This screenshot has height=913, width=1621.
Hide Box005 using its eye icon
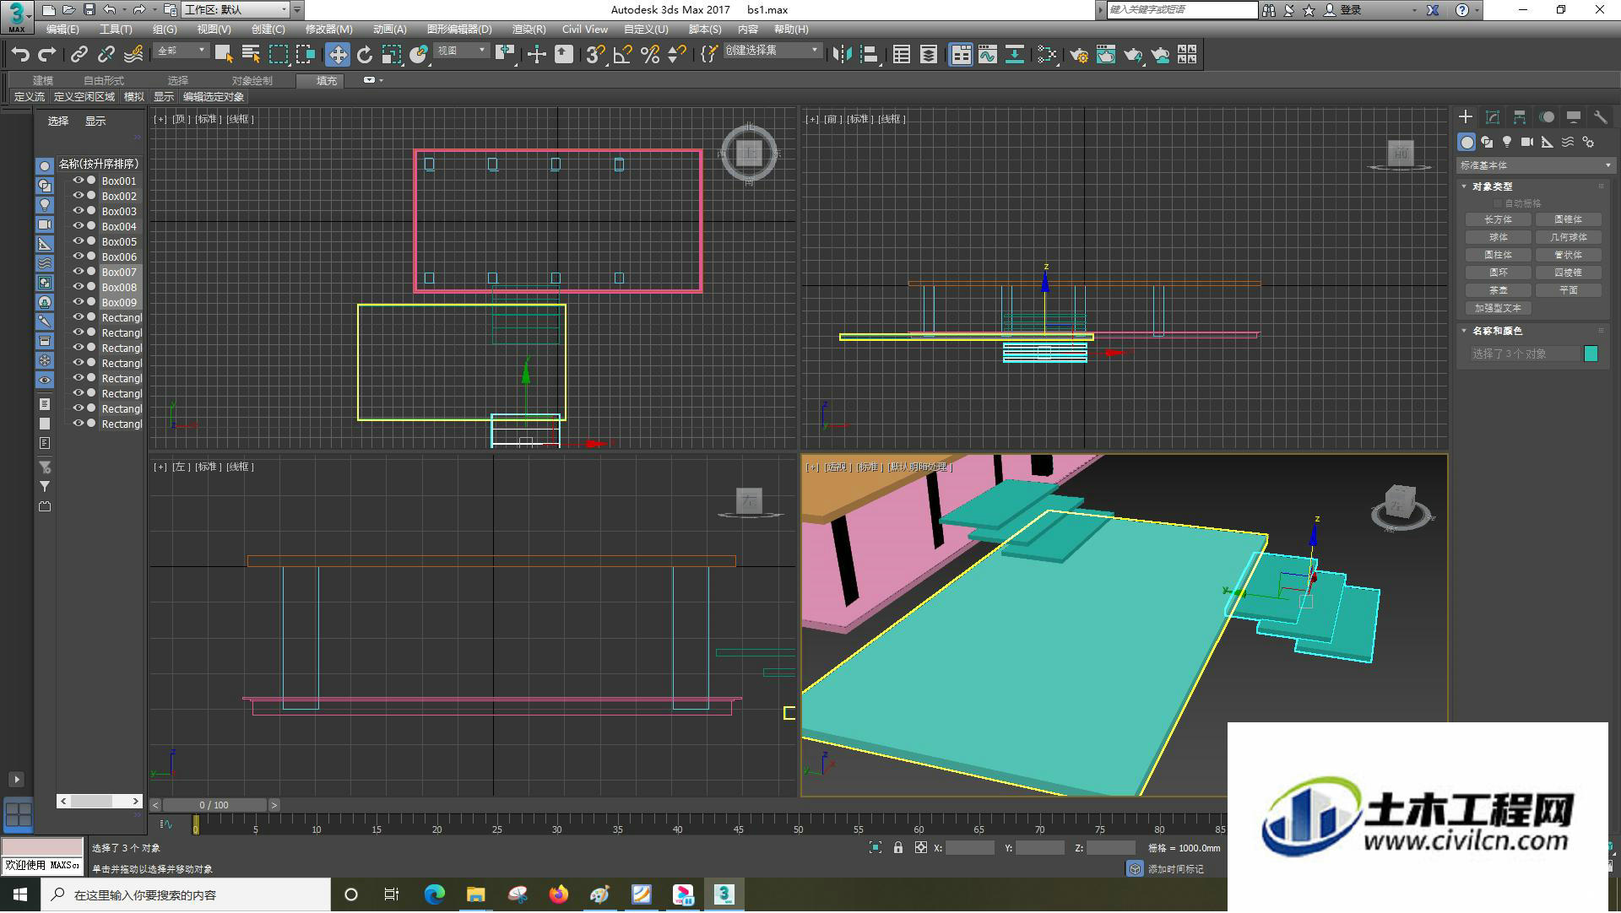[79, 241]
